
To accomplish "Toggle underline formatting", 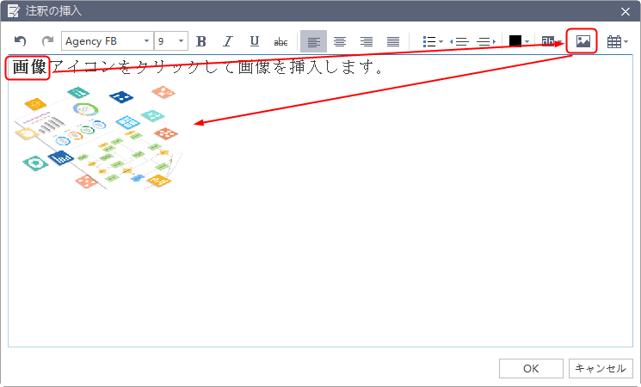I will click(255, 41).
